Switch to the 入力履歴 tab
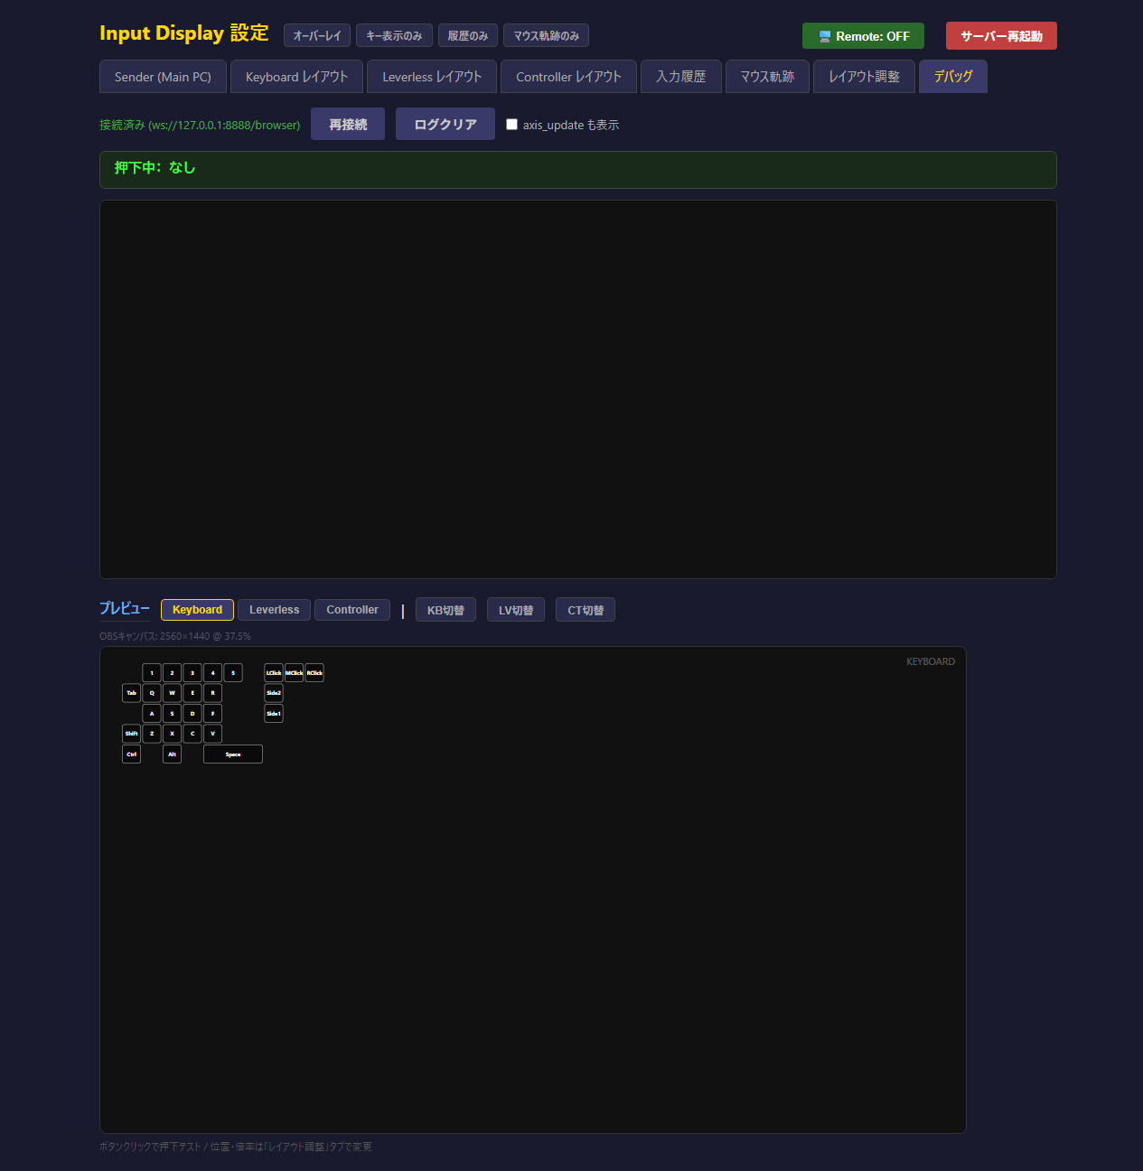This screenshot has height=1171, width=1143. 681,77
